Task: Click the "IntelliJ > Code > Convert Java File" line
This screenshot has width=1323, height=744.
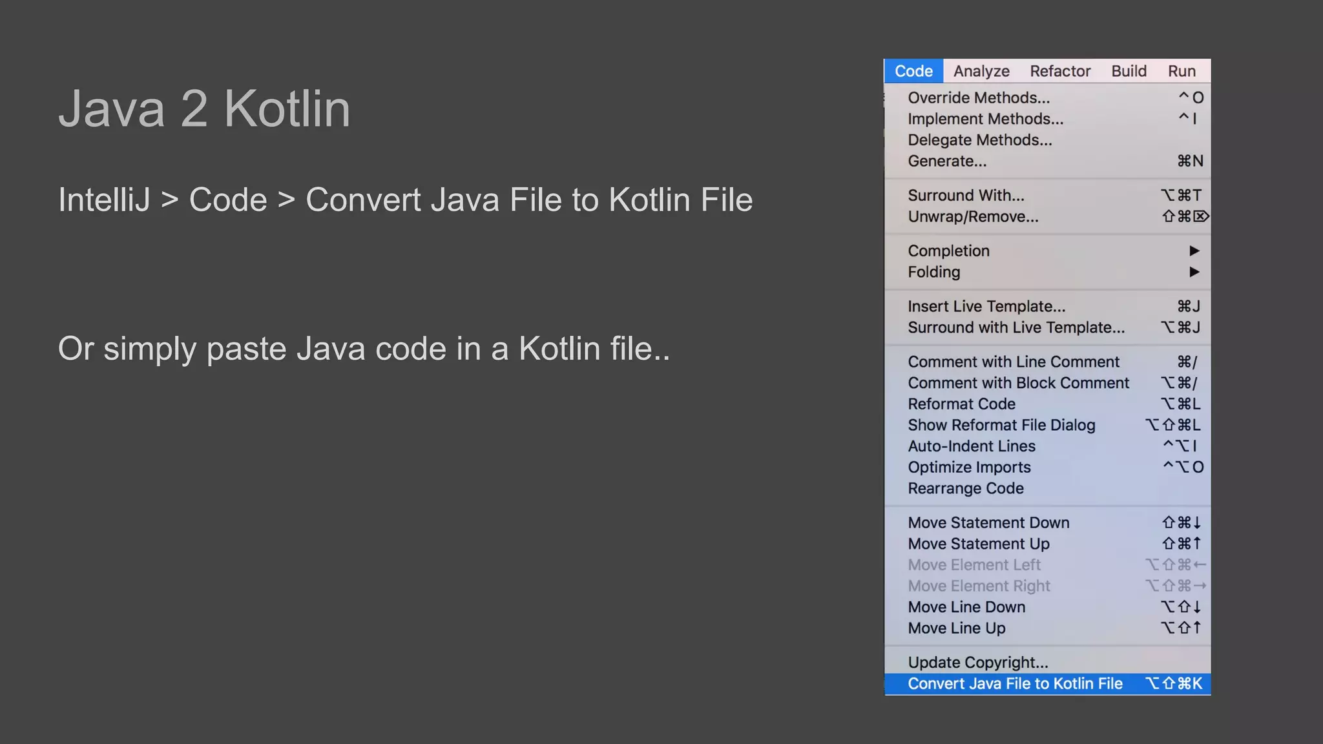Action: [405, 200]
